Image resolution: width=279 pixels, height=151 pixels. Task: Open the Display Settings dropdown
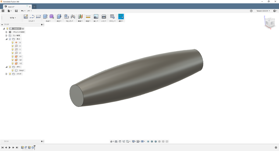pyautogui.click(x=133, y=142)
